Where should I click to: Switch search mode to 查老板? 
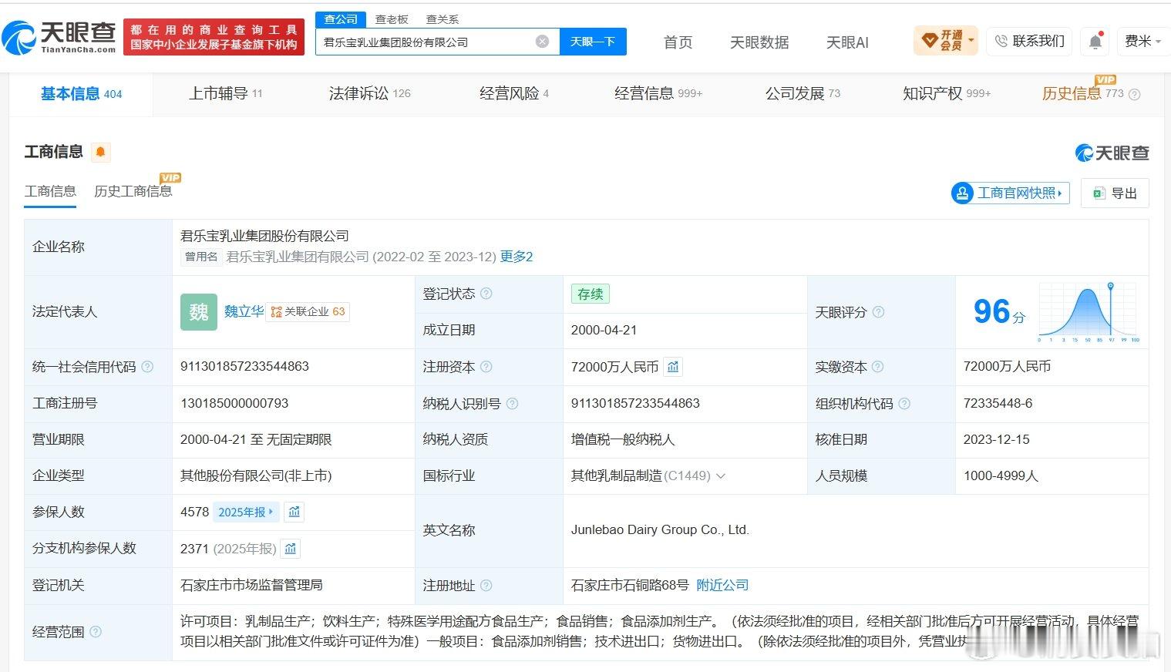(x=392, y=19)
